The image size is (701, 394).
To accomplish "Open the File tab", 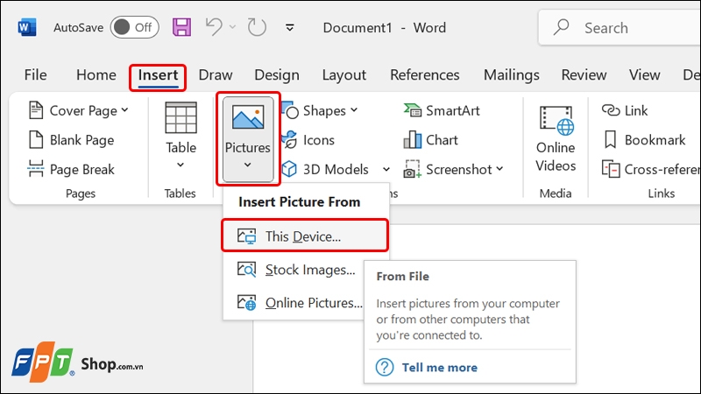I will click(35, 74).
